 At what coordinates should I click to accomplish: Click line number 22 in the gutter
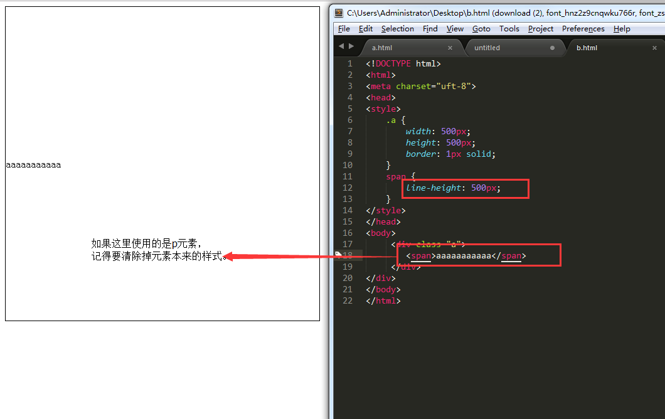(x=348, y=300)
